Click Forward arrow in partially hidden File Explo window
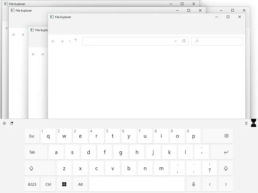Image resolution: width=258 pixels, height=193 pixels. point(42,54)
